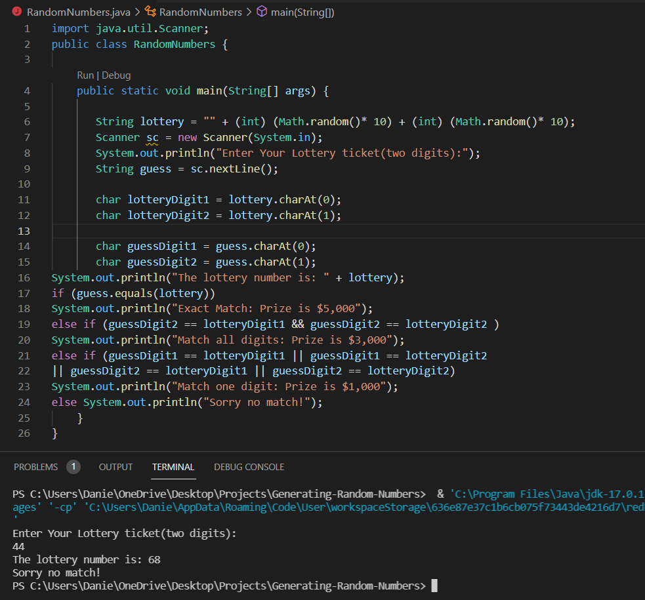Open the DEBUG CONSOLE tab
Image resolution: width=645 pixels, height=600 pixels.
[249, 467]
